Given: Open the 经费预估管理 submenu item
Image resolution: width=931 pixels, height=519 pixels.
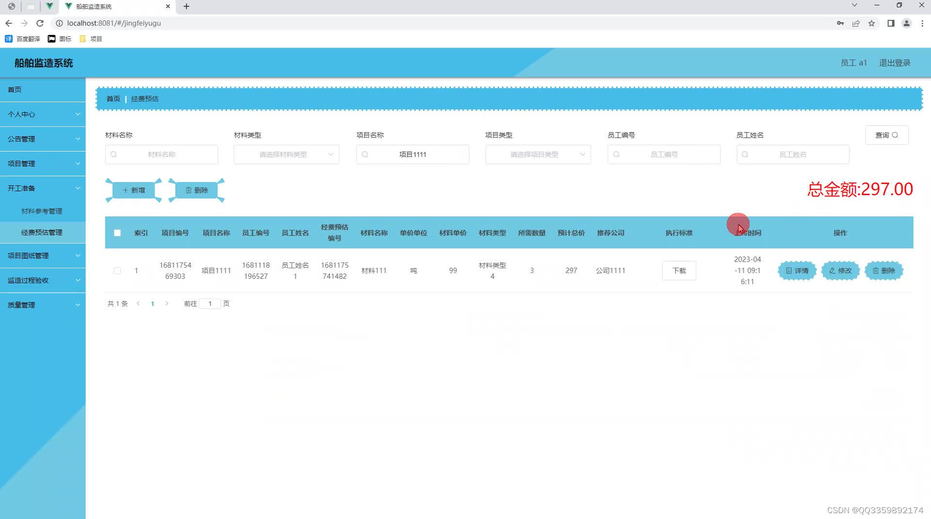Looking at the screenshot, I should [x=42, y=232].
